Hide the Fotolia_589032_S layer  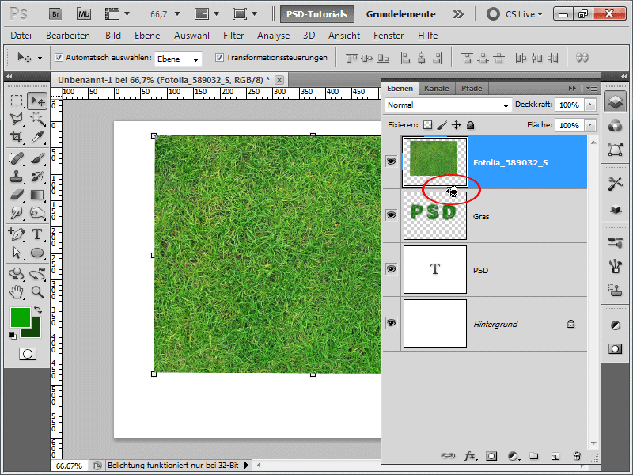coord(391,161)
